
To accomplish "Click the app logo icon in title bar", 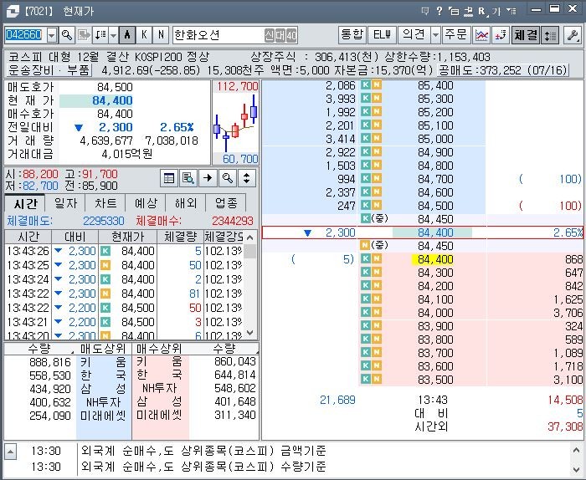I will [13, 12].
